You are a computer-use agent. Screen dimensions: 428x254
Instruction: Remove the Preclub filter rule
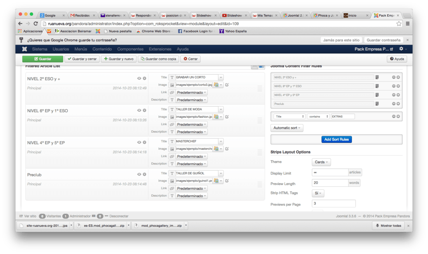[394, 104]
